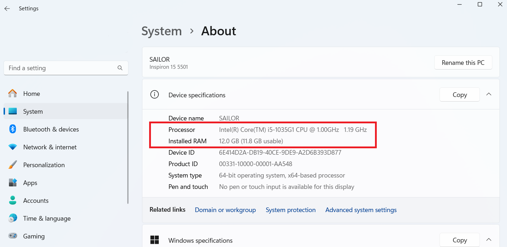
Task: Click the Related links label
Action: point(167,210)
